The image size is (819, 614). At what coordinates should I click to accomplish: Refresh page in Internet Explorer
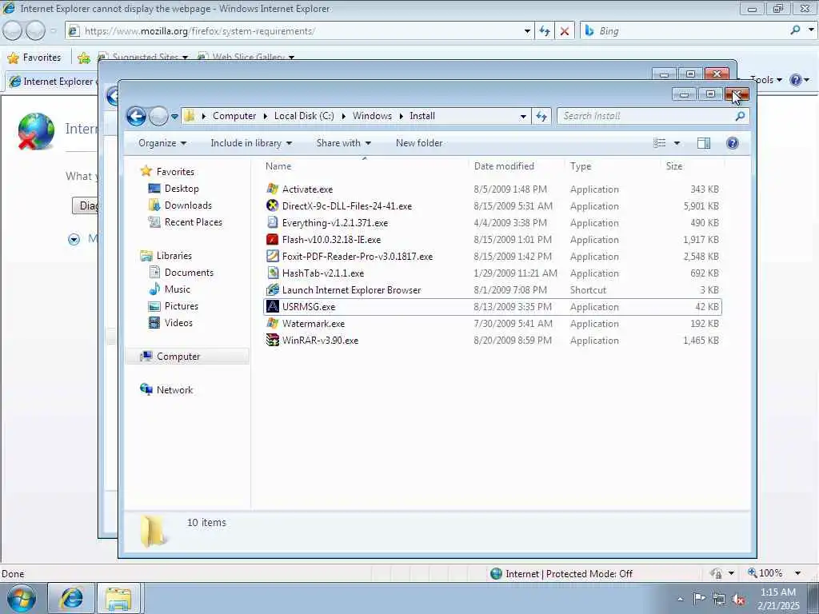(x=544, y=31)
